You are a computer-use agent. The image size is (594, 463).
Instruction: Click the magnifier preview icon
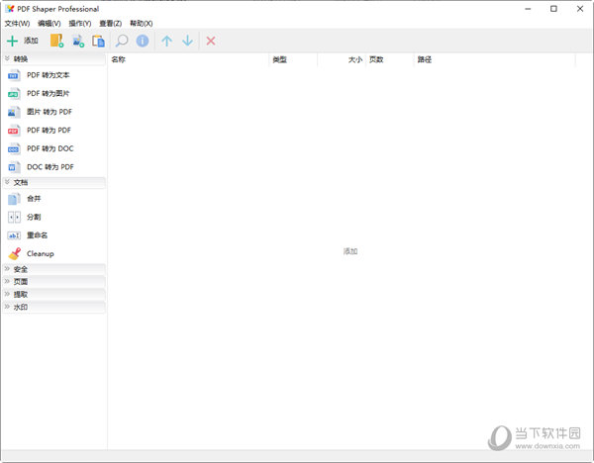(x=122, y=41)
